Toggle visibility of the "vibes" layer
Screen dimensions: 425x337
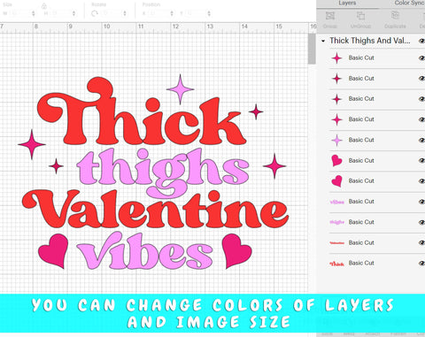pos(421,202)
